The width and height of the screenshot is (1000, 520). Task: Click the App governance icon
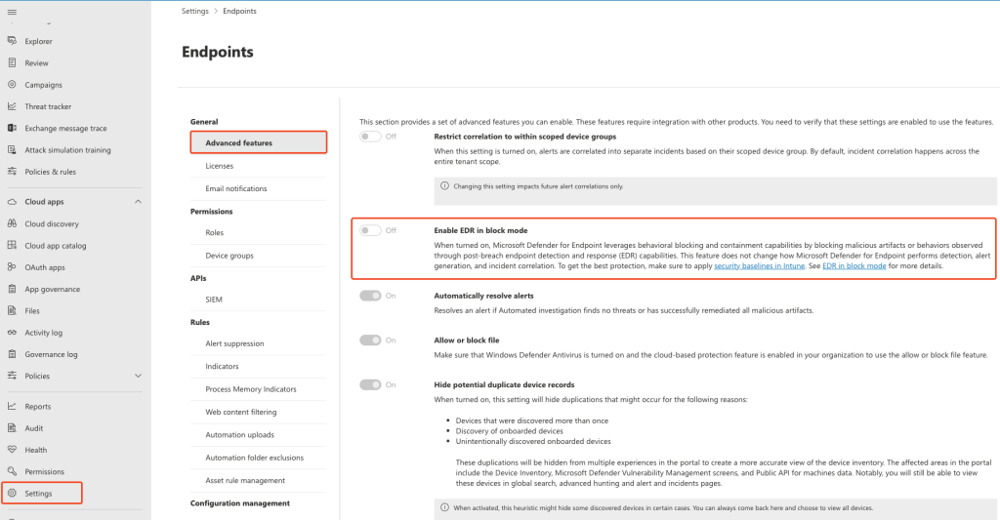(x=13, y=289)
